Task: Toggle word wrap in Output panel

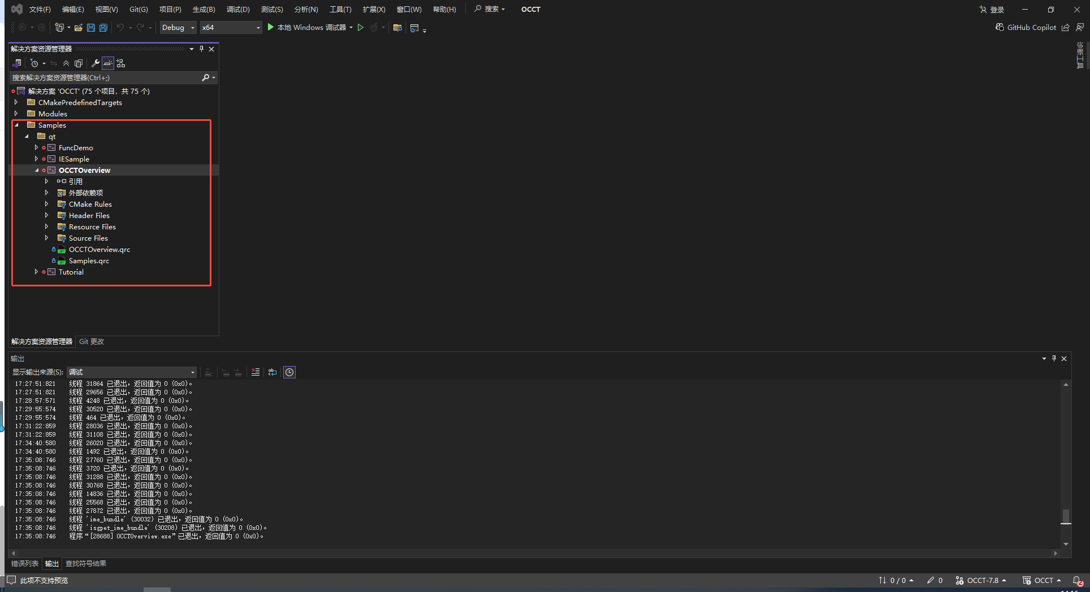Action: point(272,372)
